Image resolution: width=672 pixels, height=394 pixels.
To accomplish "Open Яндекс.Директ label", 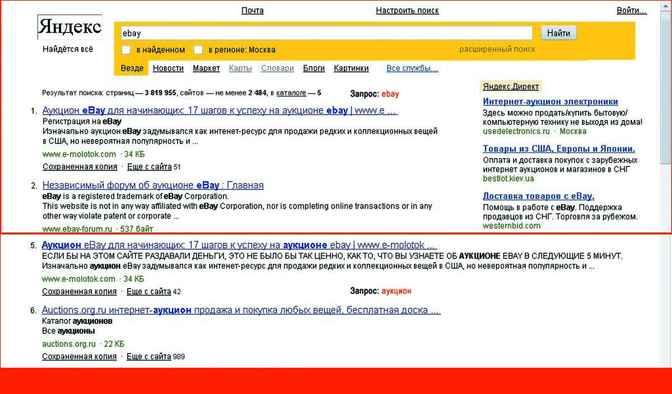I will (511, 86).
